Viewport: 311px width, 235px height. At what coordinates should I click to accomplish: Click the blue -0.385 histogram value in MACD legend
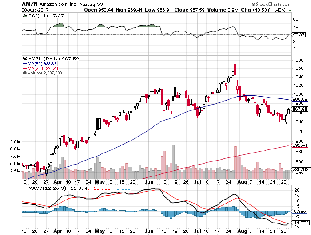[x=122, y=188]
